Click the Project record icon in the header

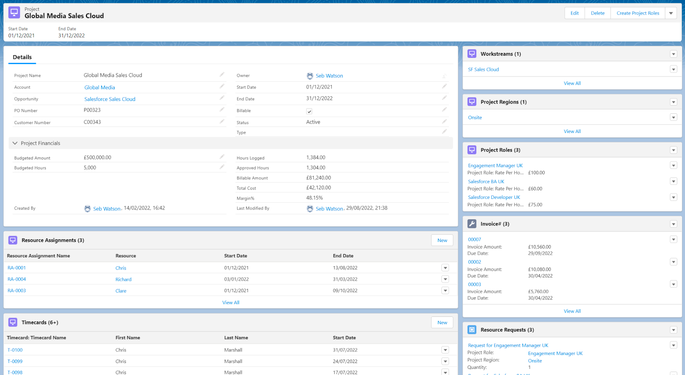tap(14, 12)
